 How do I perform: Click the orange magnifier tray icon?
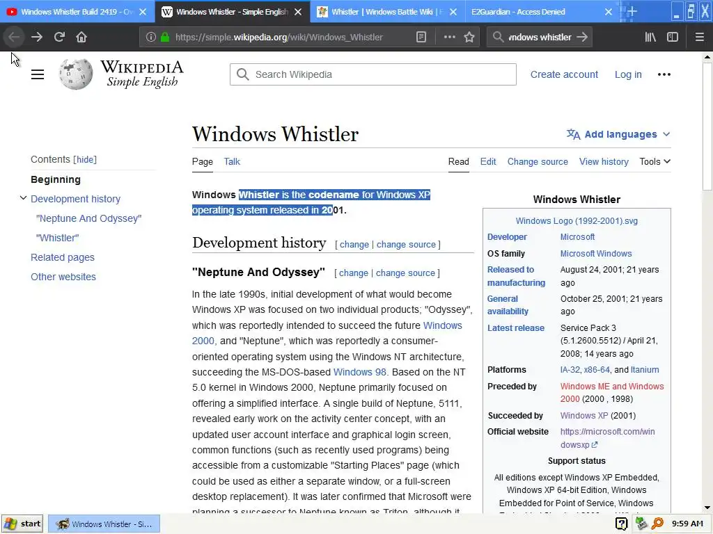point(657,524)
